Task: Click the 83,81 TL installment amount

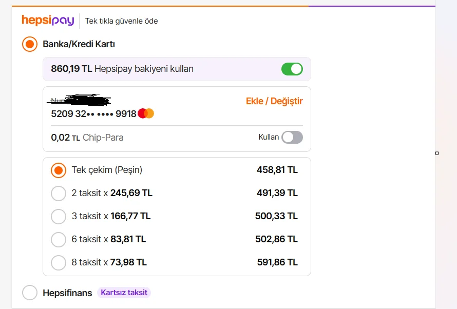Action: click(x=128, y=239)
